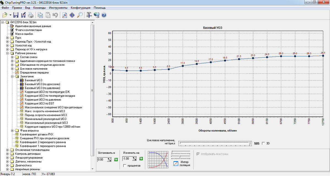Click the document compare magnifier icon

(x=65, y=15)
